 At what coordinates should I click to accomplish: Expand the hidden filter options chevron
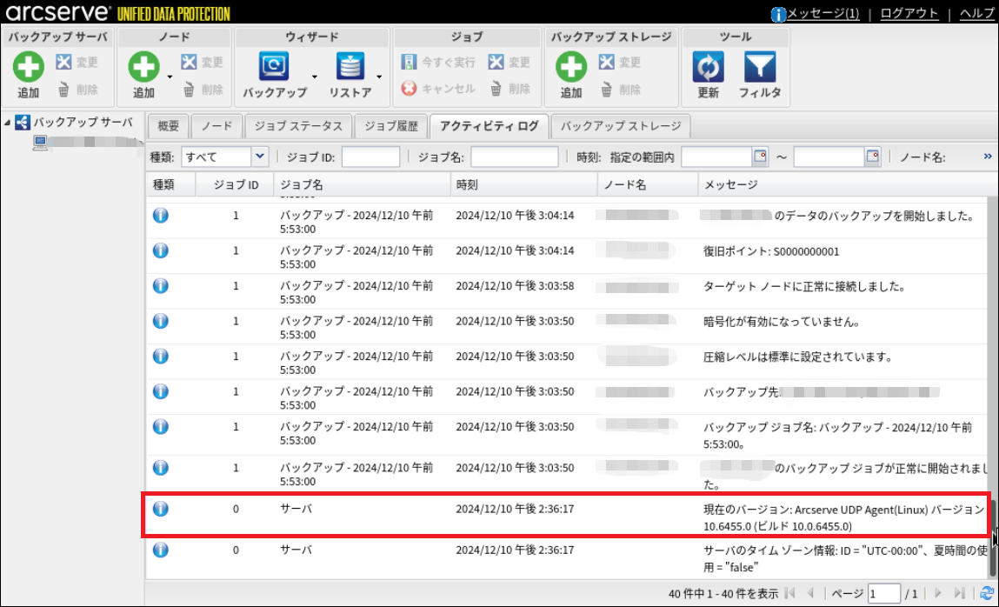pyautogui.click(x=988, y=157)
